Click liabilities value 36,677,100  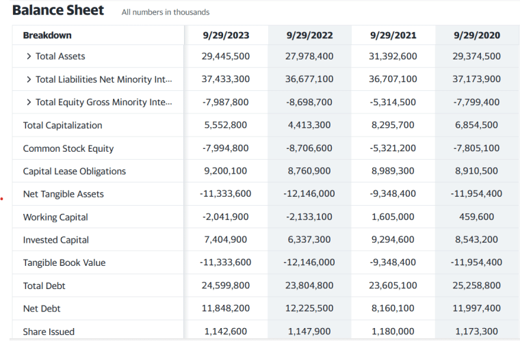(309, 79)
